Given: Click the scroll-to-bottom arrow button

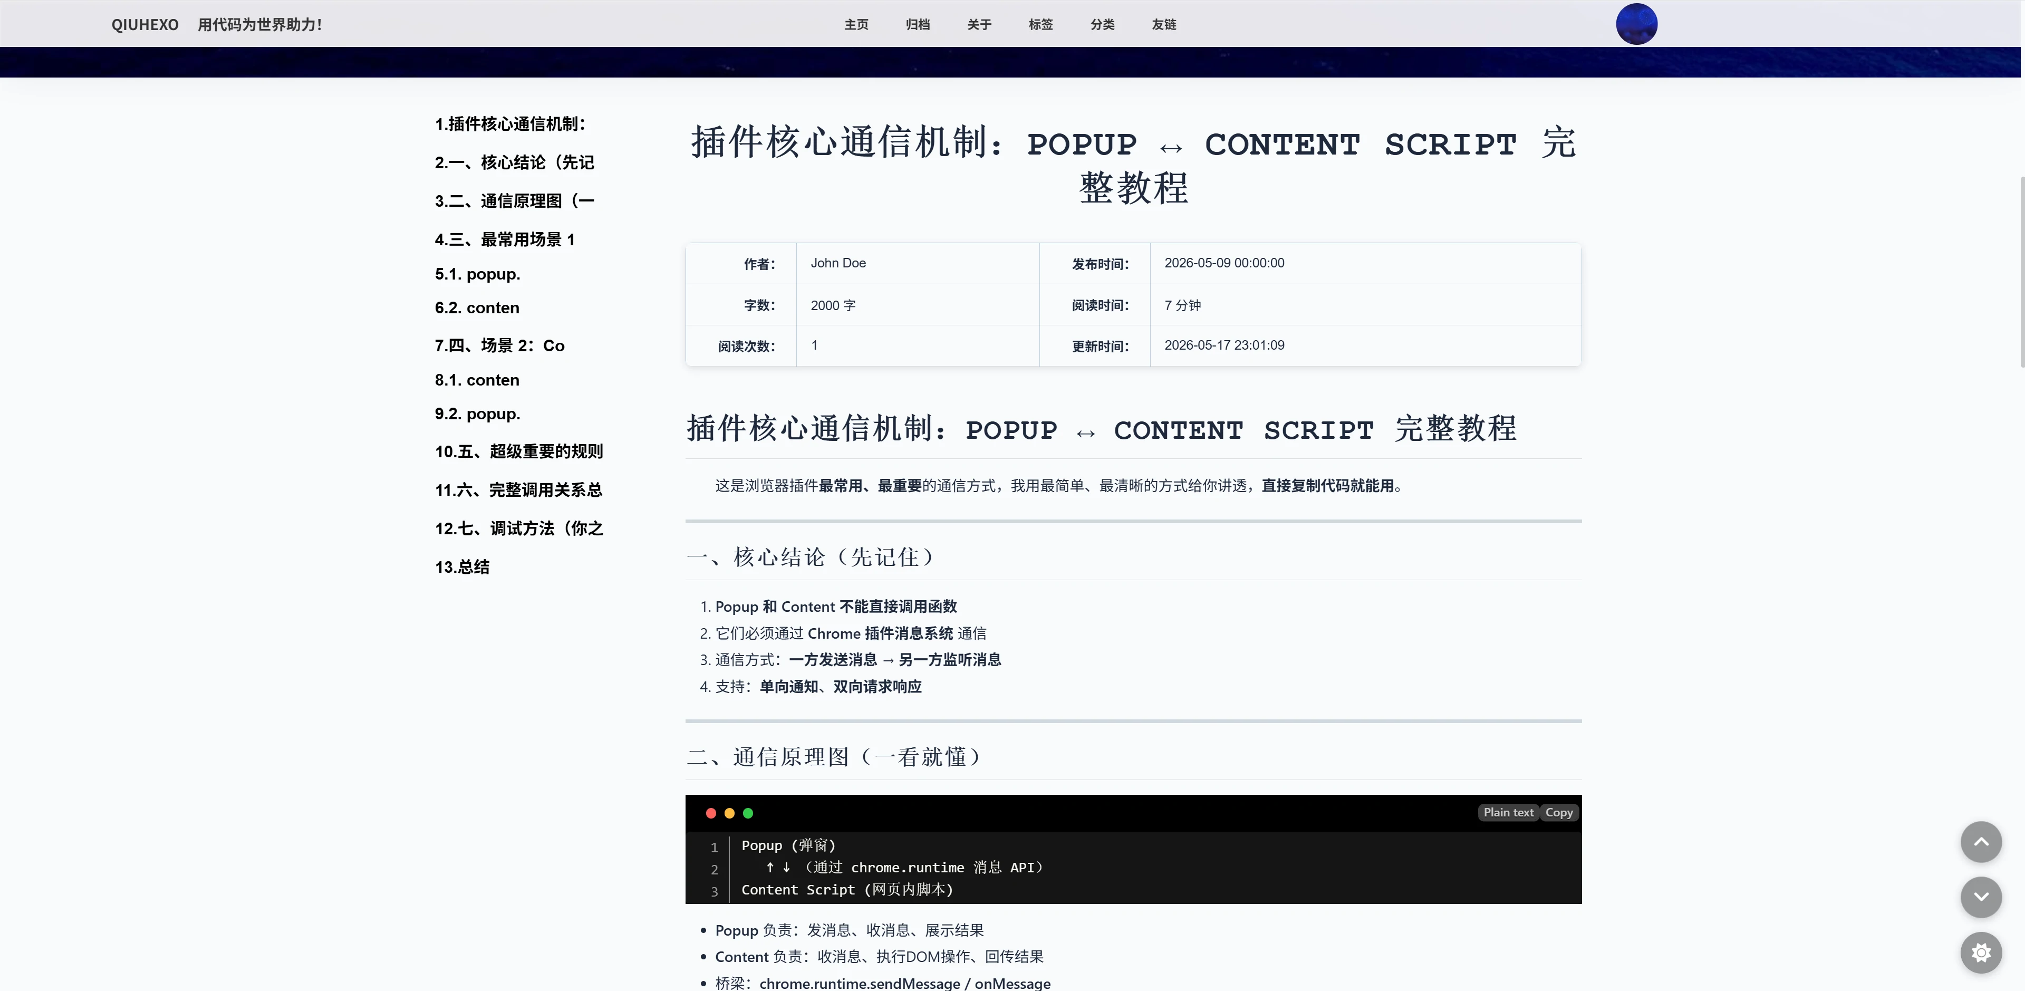Looking at the screenshot, I should [x=1981, y=898].
